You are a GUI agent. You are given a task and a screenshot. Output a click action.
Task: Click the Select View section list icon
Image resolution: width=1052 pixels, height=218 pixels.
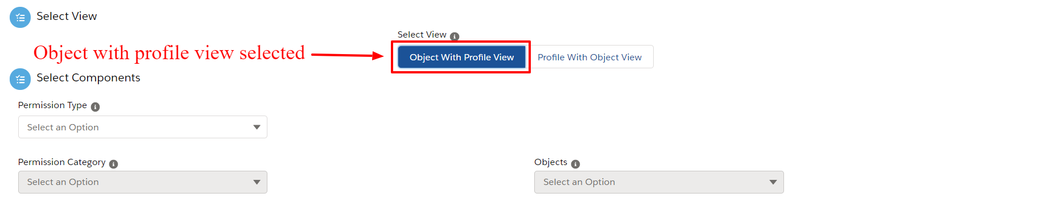20,18
